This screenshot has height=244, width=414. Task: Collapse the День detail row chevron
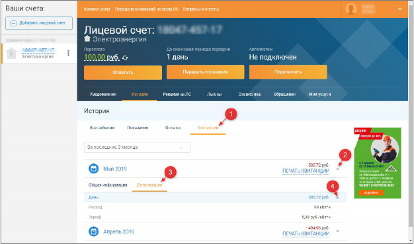(x=338, y=198)
